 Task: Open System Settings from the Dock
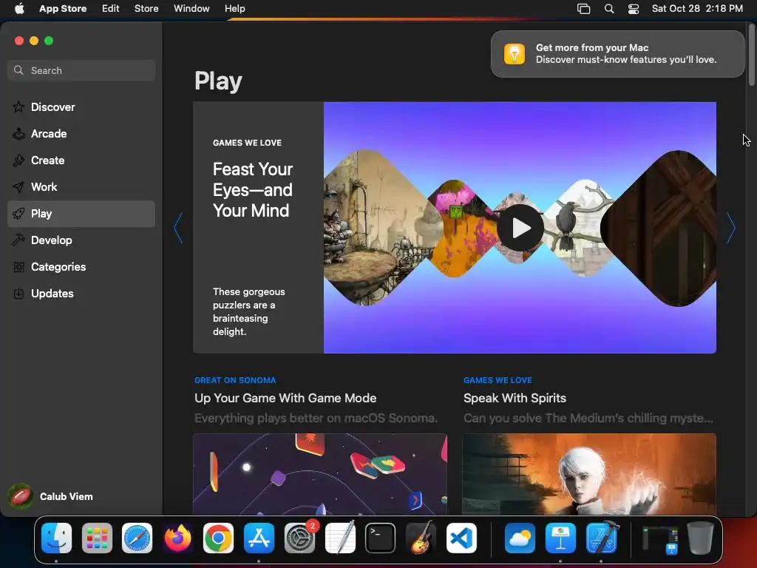tap(299, 538)
